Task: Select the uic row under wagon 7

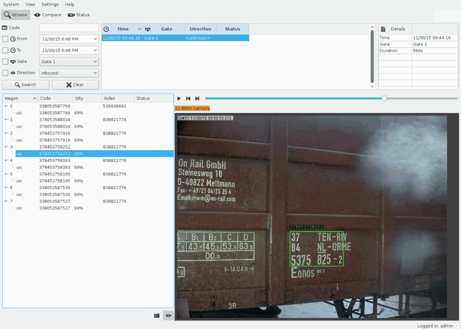Action: click(95, 208)
